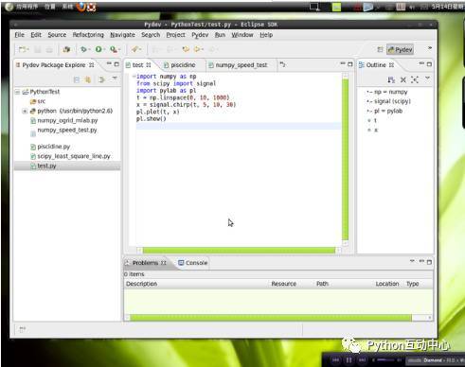Click the help lifebuoy icon in top panel
465x367 pixels.
[92, 7]
